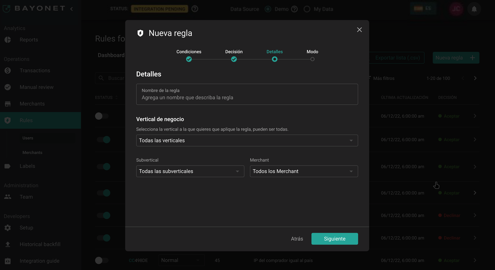The image size is (495, 270).
Task: Collapse the Bayonet sidebar with the chevron
Action: click(71, 9)
